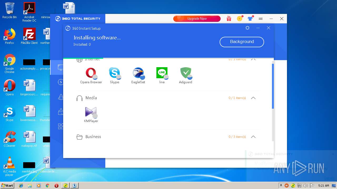
Task: Select the menhits.jpg desktop file
Action: click(x=29, y=167)
